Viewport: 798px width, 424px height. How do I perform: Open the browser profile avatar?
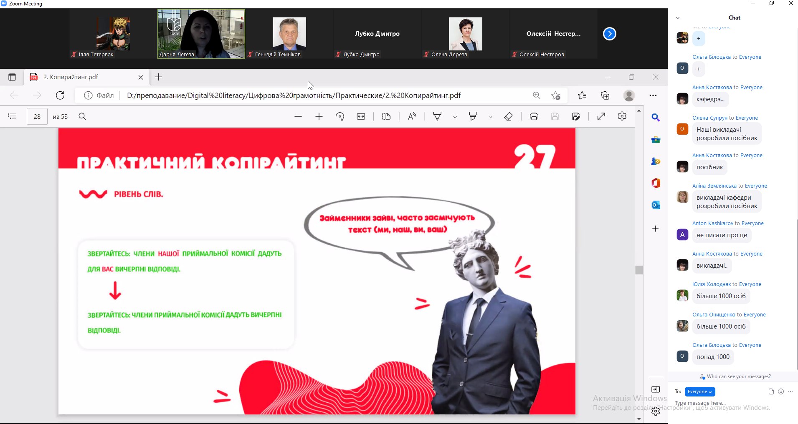(x=629, y=95)
